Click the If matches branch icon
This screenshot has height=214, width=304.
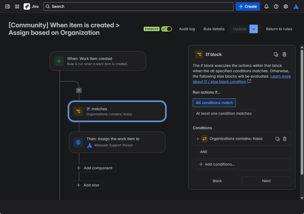click(78, 111)
